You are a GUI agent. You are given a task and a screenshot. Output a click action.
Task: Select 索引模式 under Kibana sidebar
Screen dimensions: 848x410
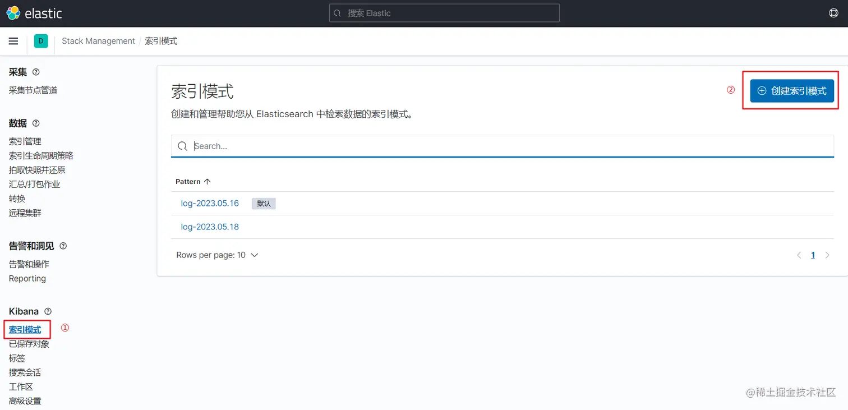tap(25, 330)
